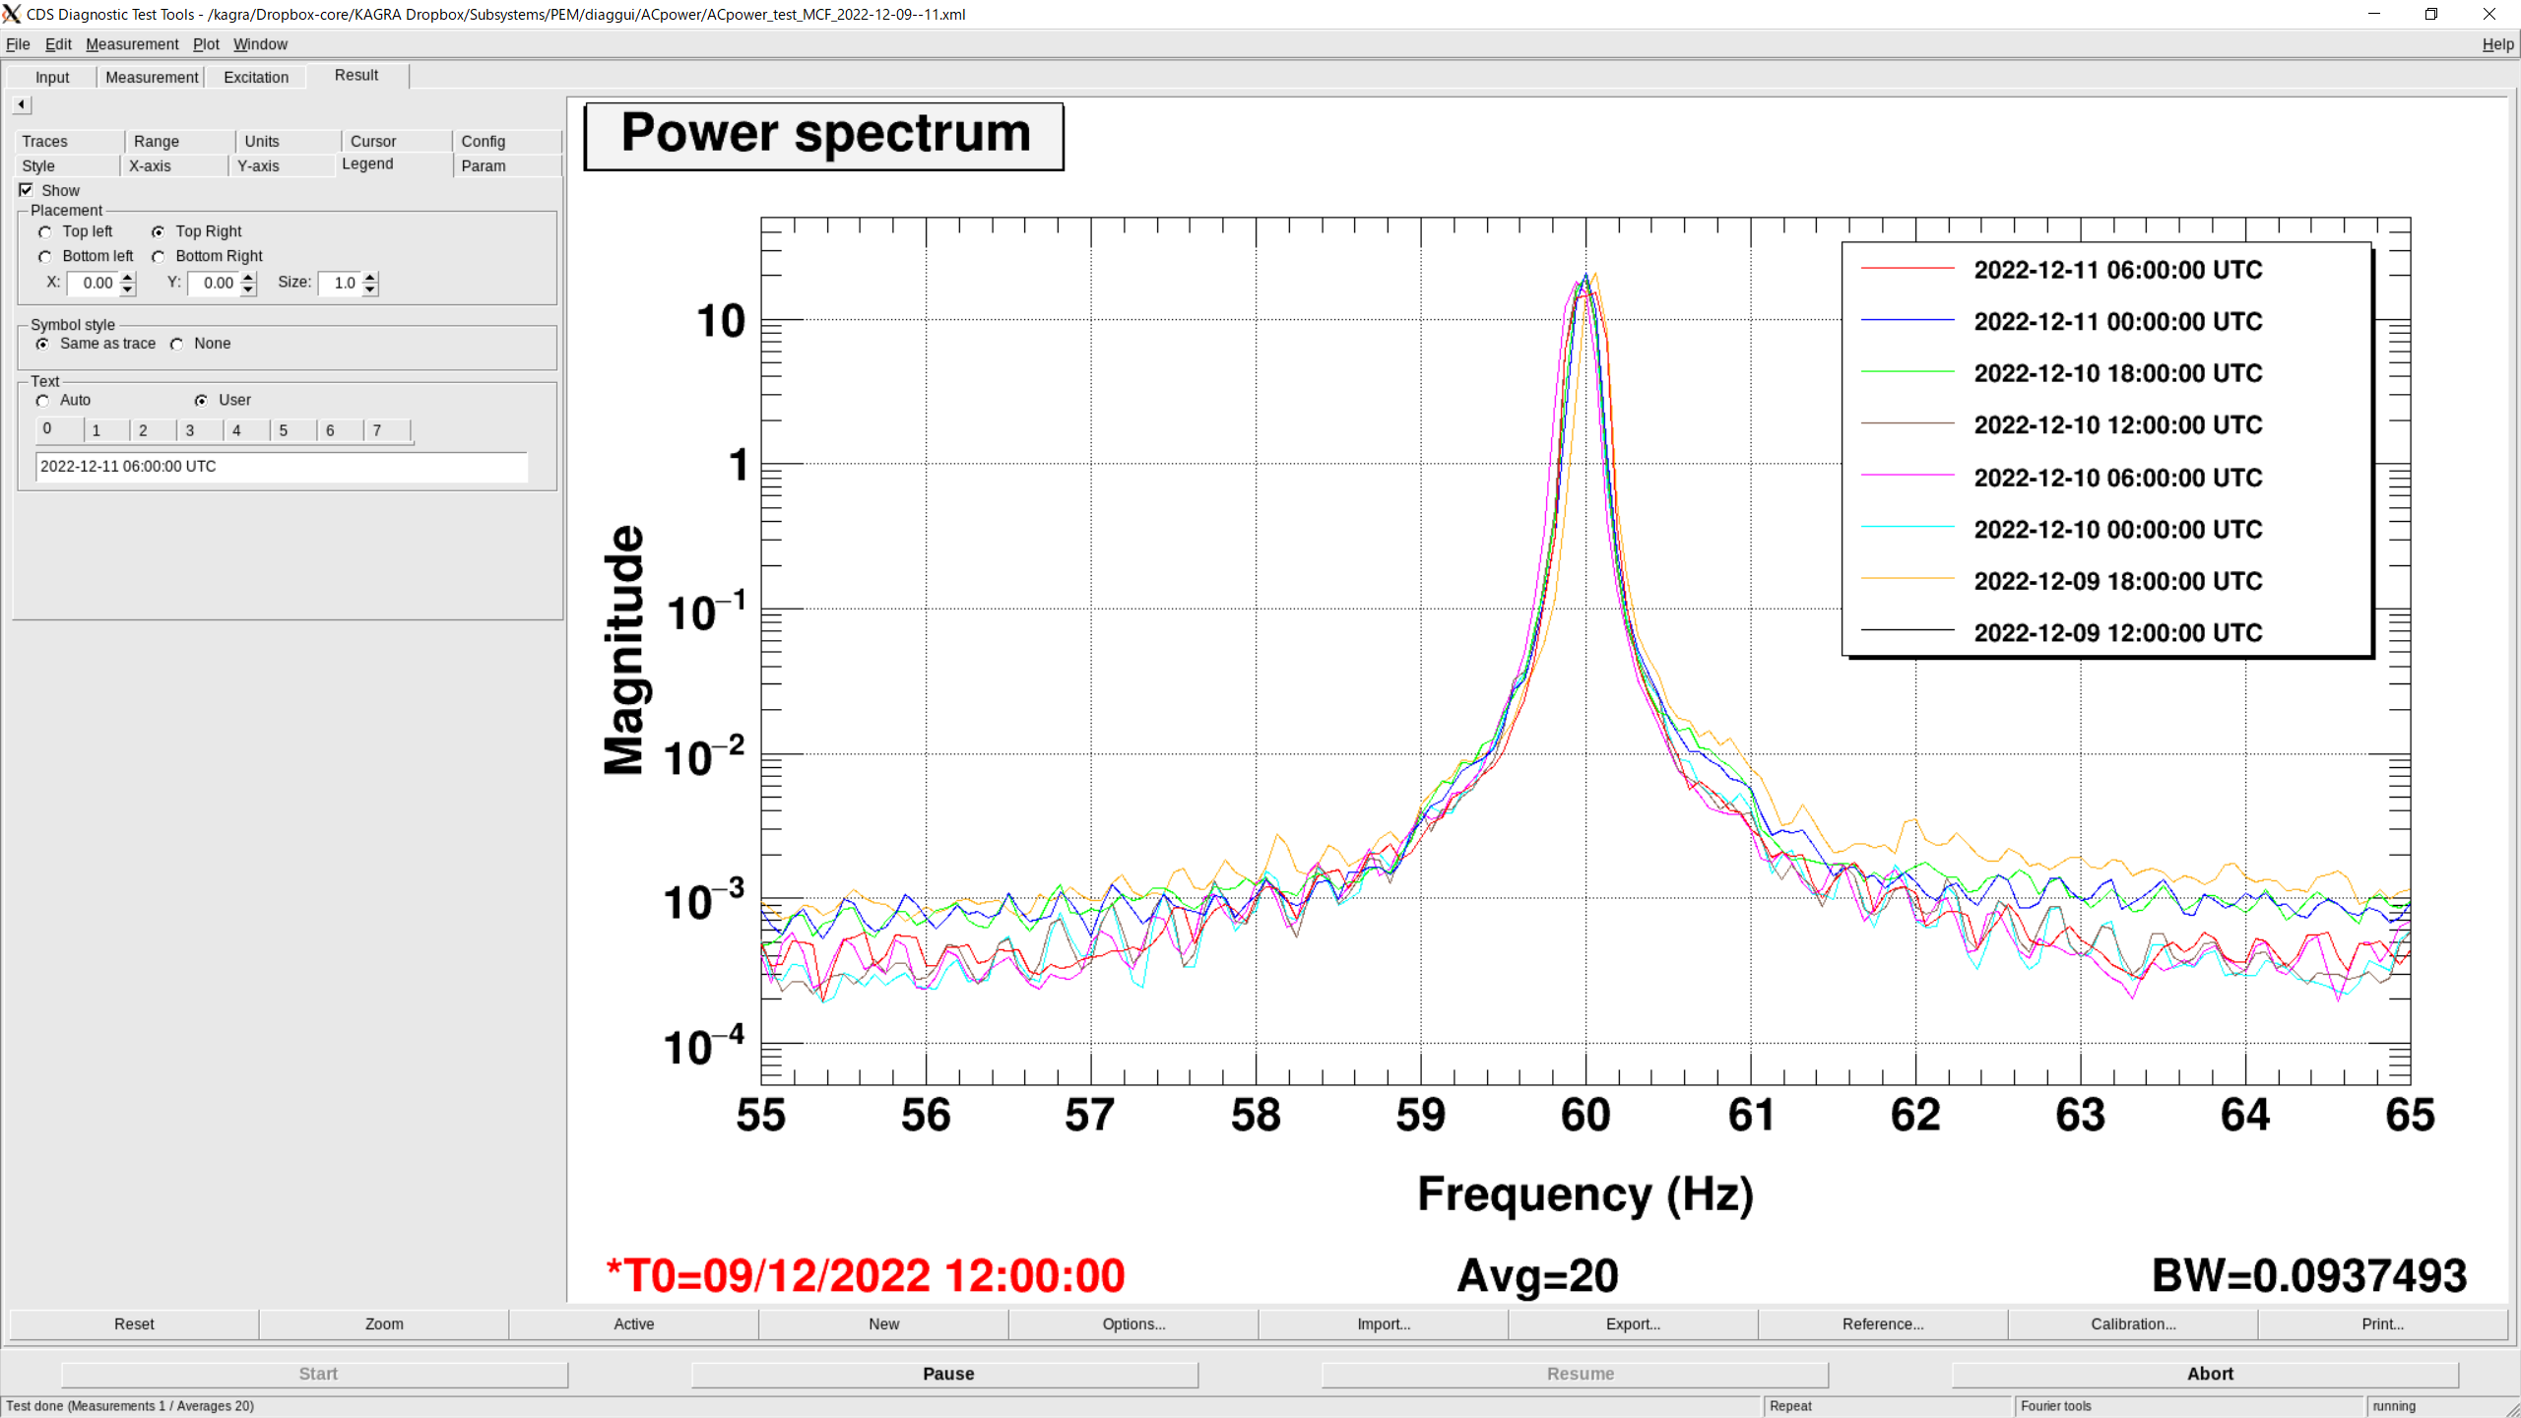This screenshot has height=1418, width=2521.
Task: Click the red 2022-12-11 06:00:00 legend line
Action: coord(1907,269)
